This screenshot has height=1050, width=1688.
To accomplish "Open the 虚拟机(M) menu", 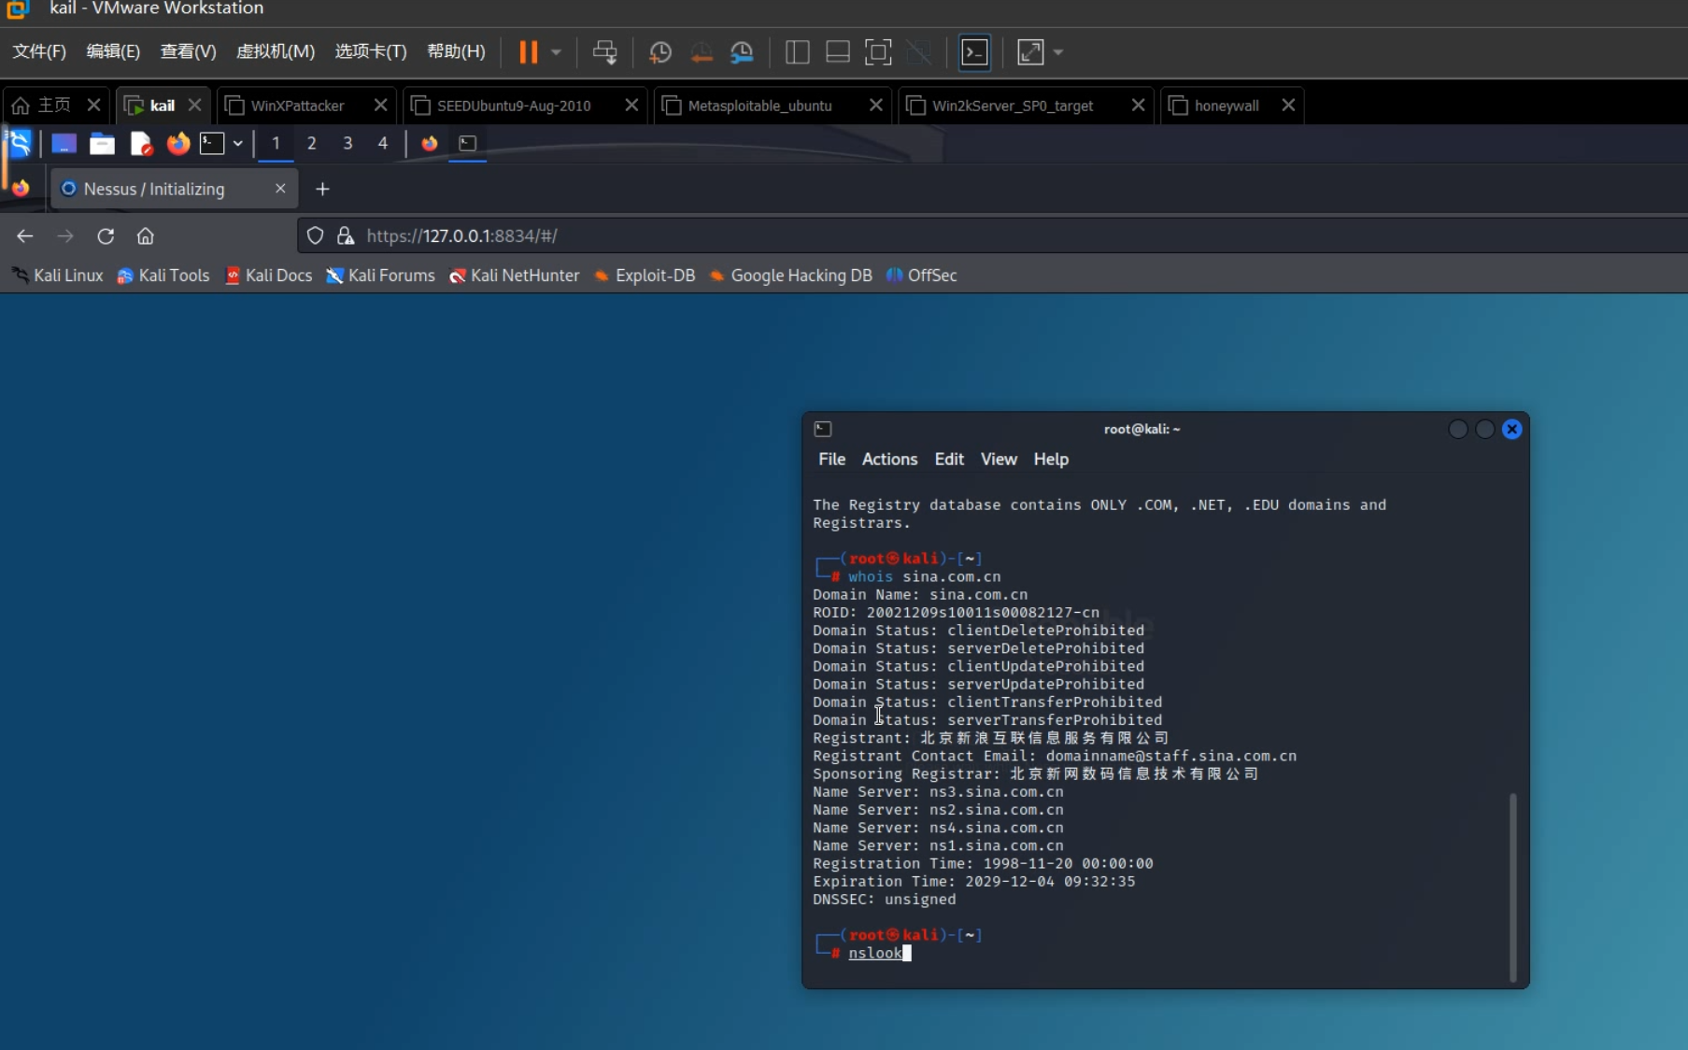I will coord(276,51).
